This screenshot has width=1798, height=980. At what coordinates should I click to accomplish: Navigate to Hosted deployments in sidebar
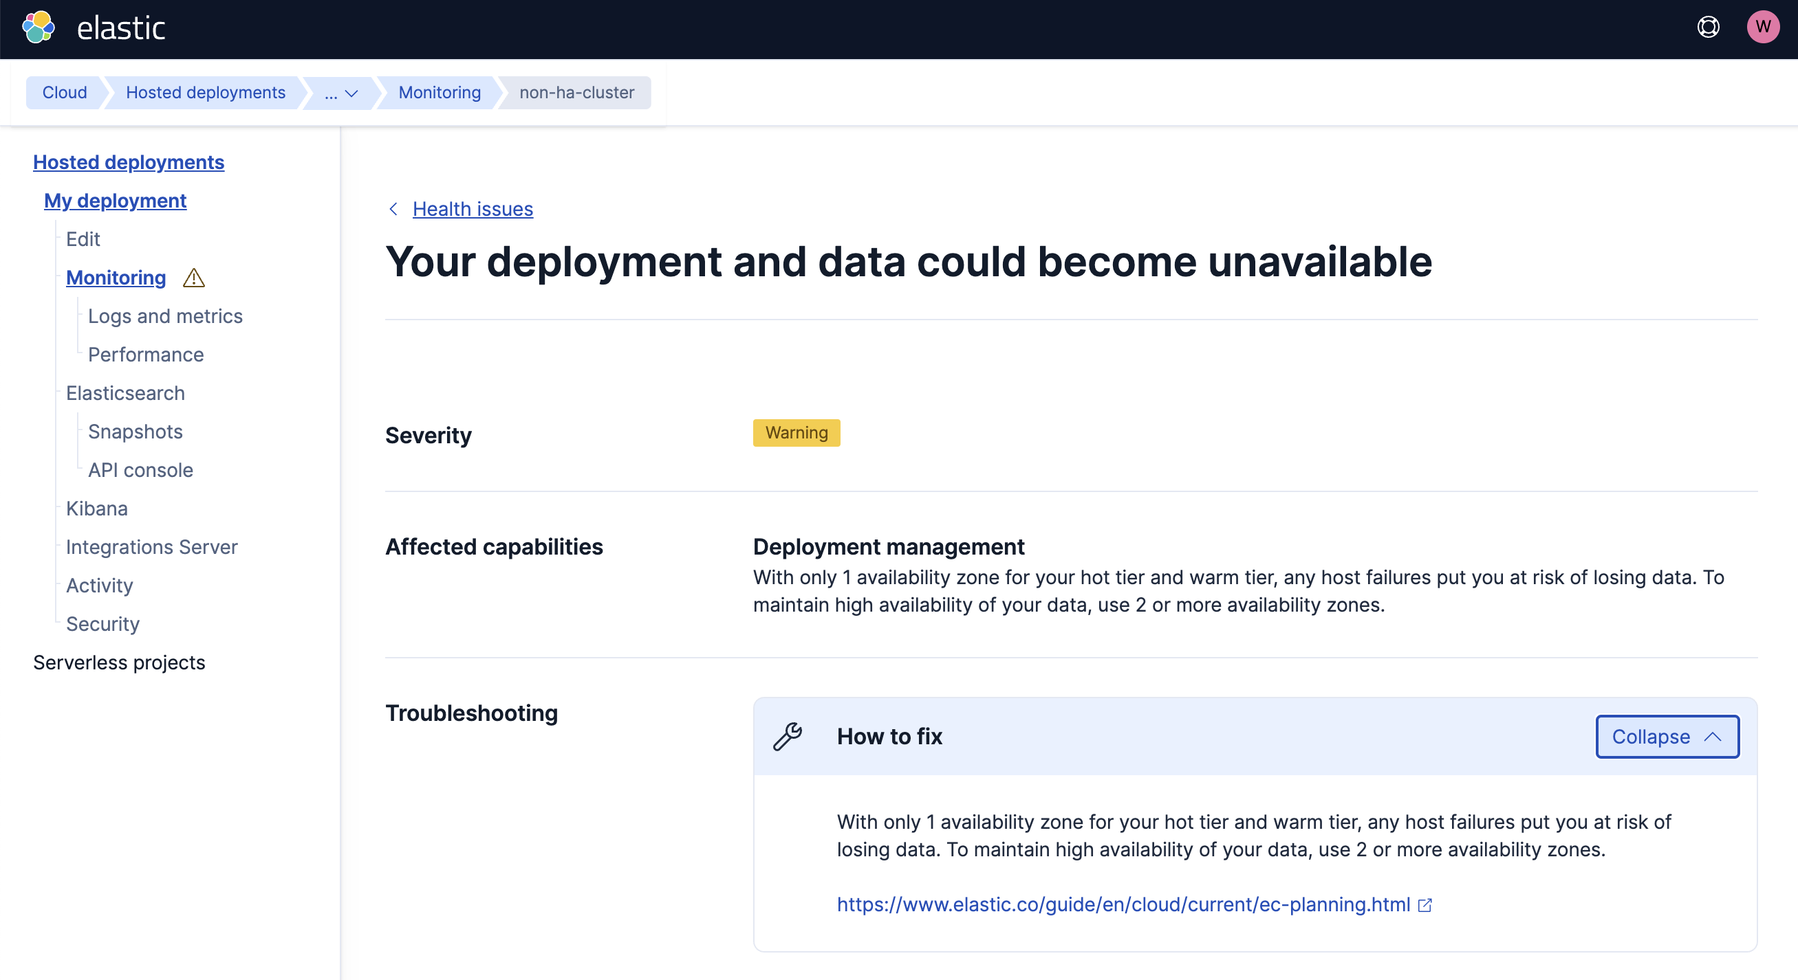click(x=129, y=162)
